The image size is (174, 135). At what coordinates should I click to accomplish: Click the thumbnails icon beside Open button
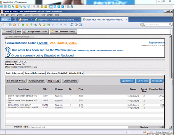tap(15, 19)
